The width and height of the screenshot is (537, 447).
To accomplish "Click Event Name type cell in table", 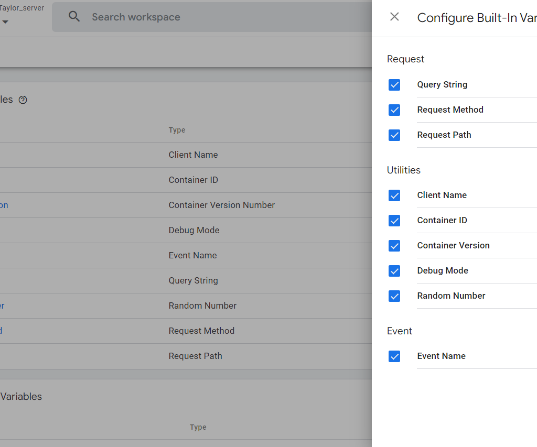I will click(192, 255).
